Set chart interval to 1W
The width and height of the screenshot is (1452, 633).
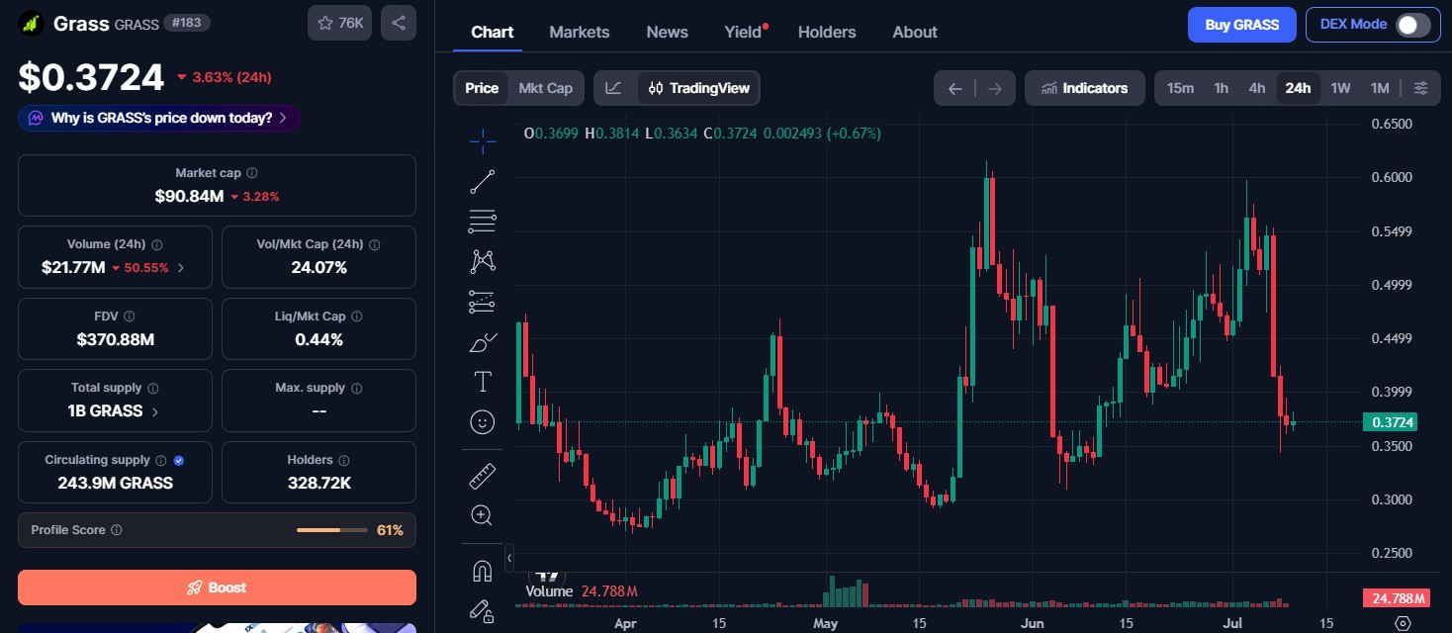(x=1340, y=88)
